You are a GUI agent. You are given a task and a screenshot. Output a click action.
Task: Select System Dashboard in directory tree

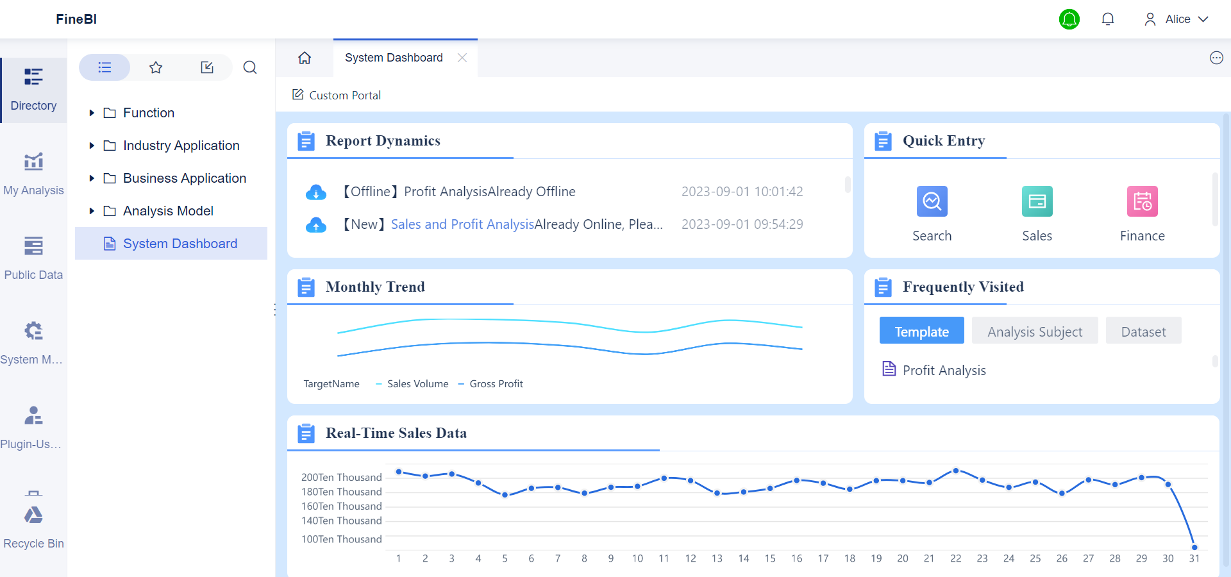tap(171, 244)
